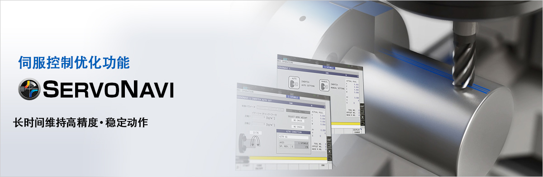
Task: Click the END softkey on front screen
Action: [x=323, y=165]
